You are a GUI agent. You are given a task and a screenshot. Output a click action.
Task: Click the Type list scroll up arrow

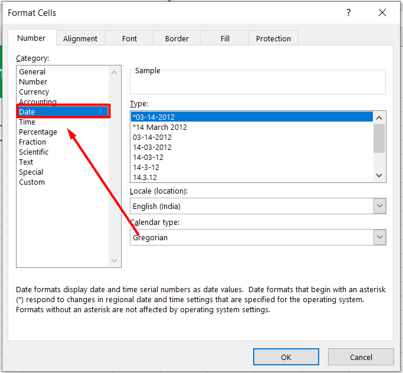coord(379,118)
